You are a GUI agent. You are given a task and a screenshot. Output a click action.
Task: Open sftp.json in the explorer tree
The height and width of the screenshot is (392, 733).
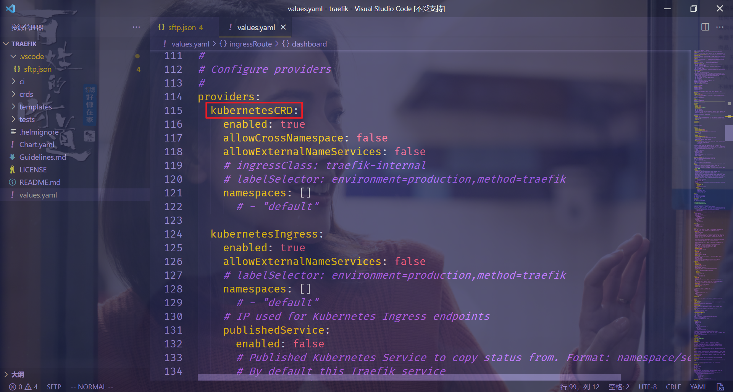[37, 69]
